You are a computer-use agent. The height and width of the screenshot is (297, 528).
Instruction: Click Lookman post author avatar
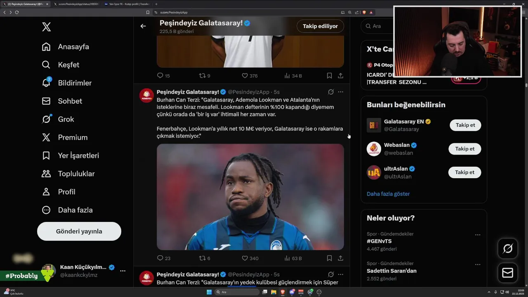click(146, 95)
